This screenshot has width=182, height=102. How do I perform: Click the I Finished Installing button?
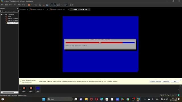(155, 81)
